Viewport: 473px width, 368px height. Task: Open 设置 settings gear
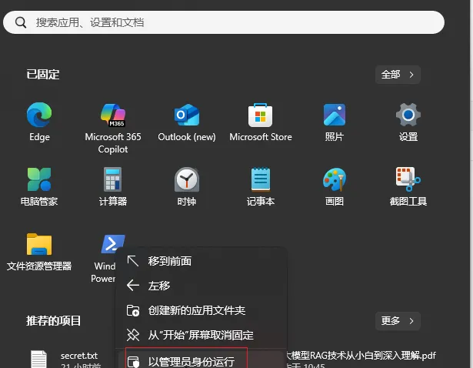coord(408,122)
